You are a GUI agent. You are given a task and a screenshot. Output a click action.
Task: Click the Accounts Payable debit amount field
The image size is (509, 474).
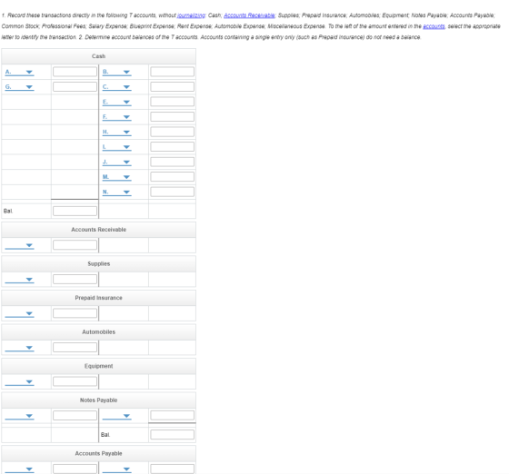[75, 469]
